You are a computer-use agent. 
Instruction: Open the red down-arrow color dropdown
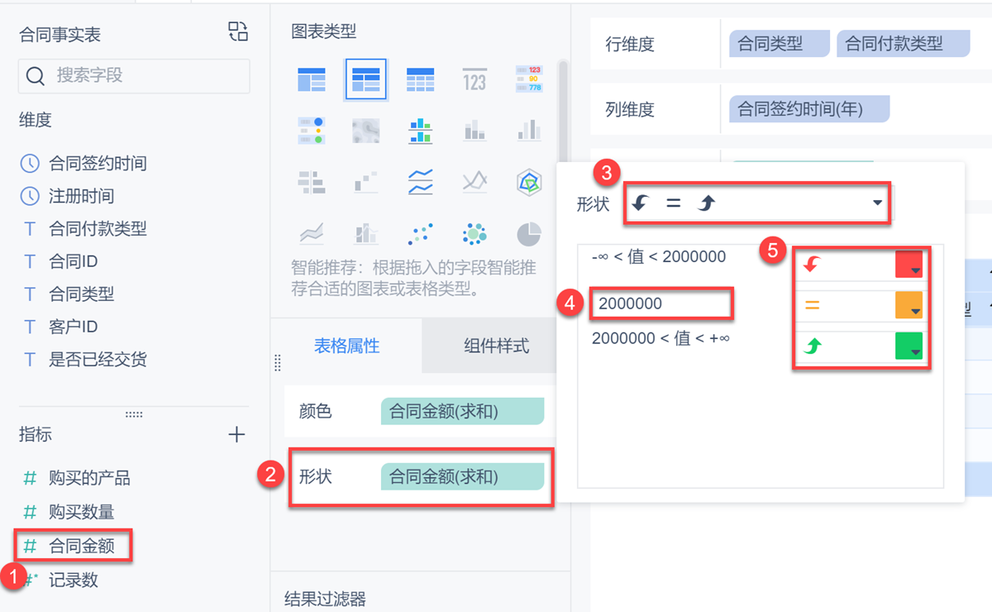[x=915, y=270]
